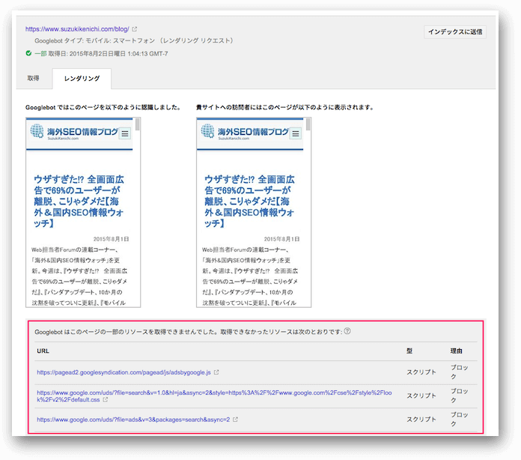Click the URL column header

click(43, 351)
